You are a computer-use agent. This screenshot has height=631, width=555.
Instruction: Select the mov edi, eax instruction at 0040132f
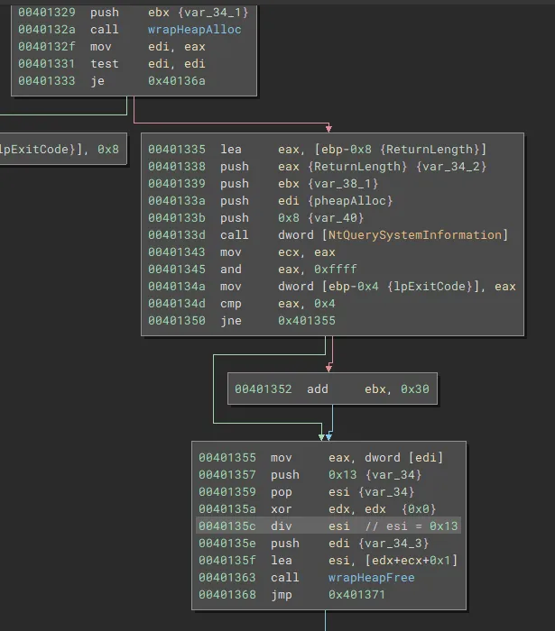pyautogui.click(x=112, y=47)
